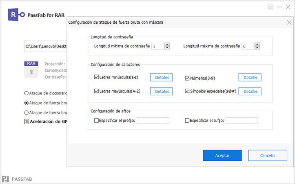Minimize the PassFab main window
295x184 pixels.
tap(279, 7)
